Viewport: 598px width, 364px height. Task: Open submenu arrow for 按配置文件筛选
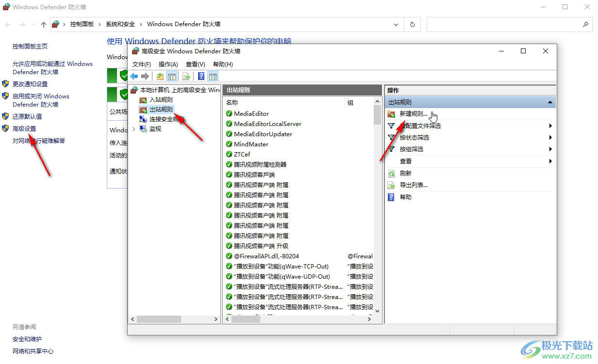[550, 126]
